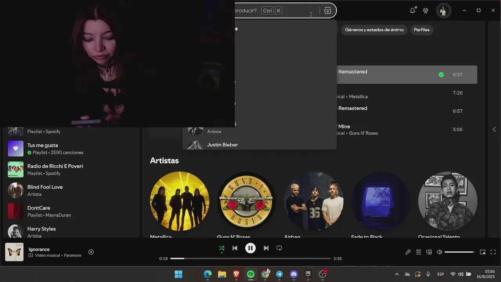The width and height of the screenshot is (501, 282).
Task: Open OBS Studio from the taskbar
Action: (323, 274)
